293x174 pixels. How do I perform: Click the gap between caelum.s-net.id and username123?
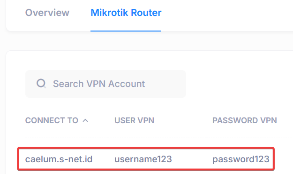(x=104, y=159)
